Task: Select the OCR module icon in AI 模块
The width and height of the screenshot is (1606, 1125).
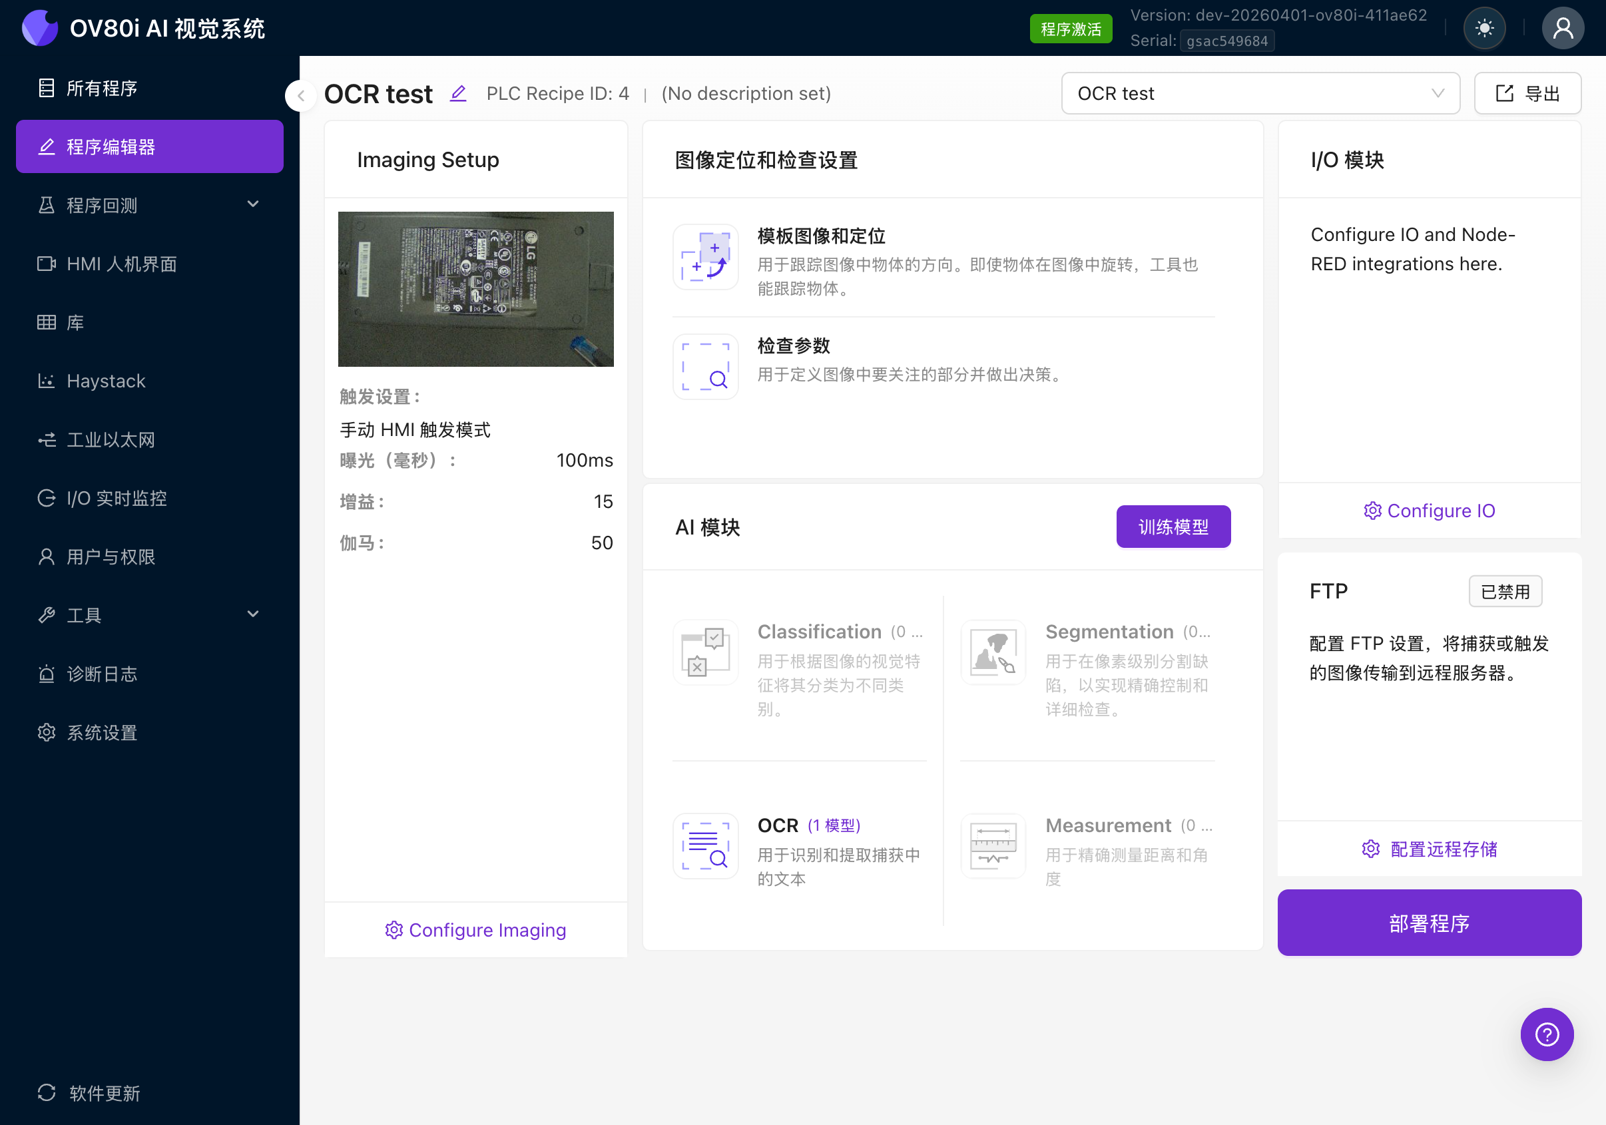Action: [705, 846]
